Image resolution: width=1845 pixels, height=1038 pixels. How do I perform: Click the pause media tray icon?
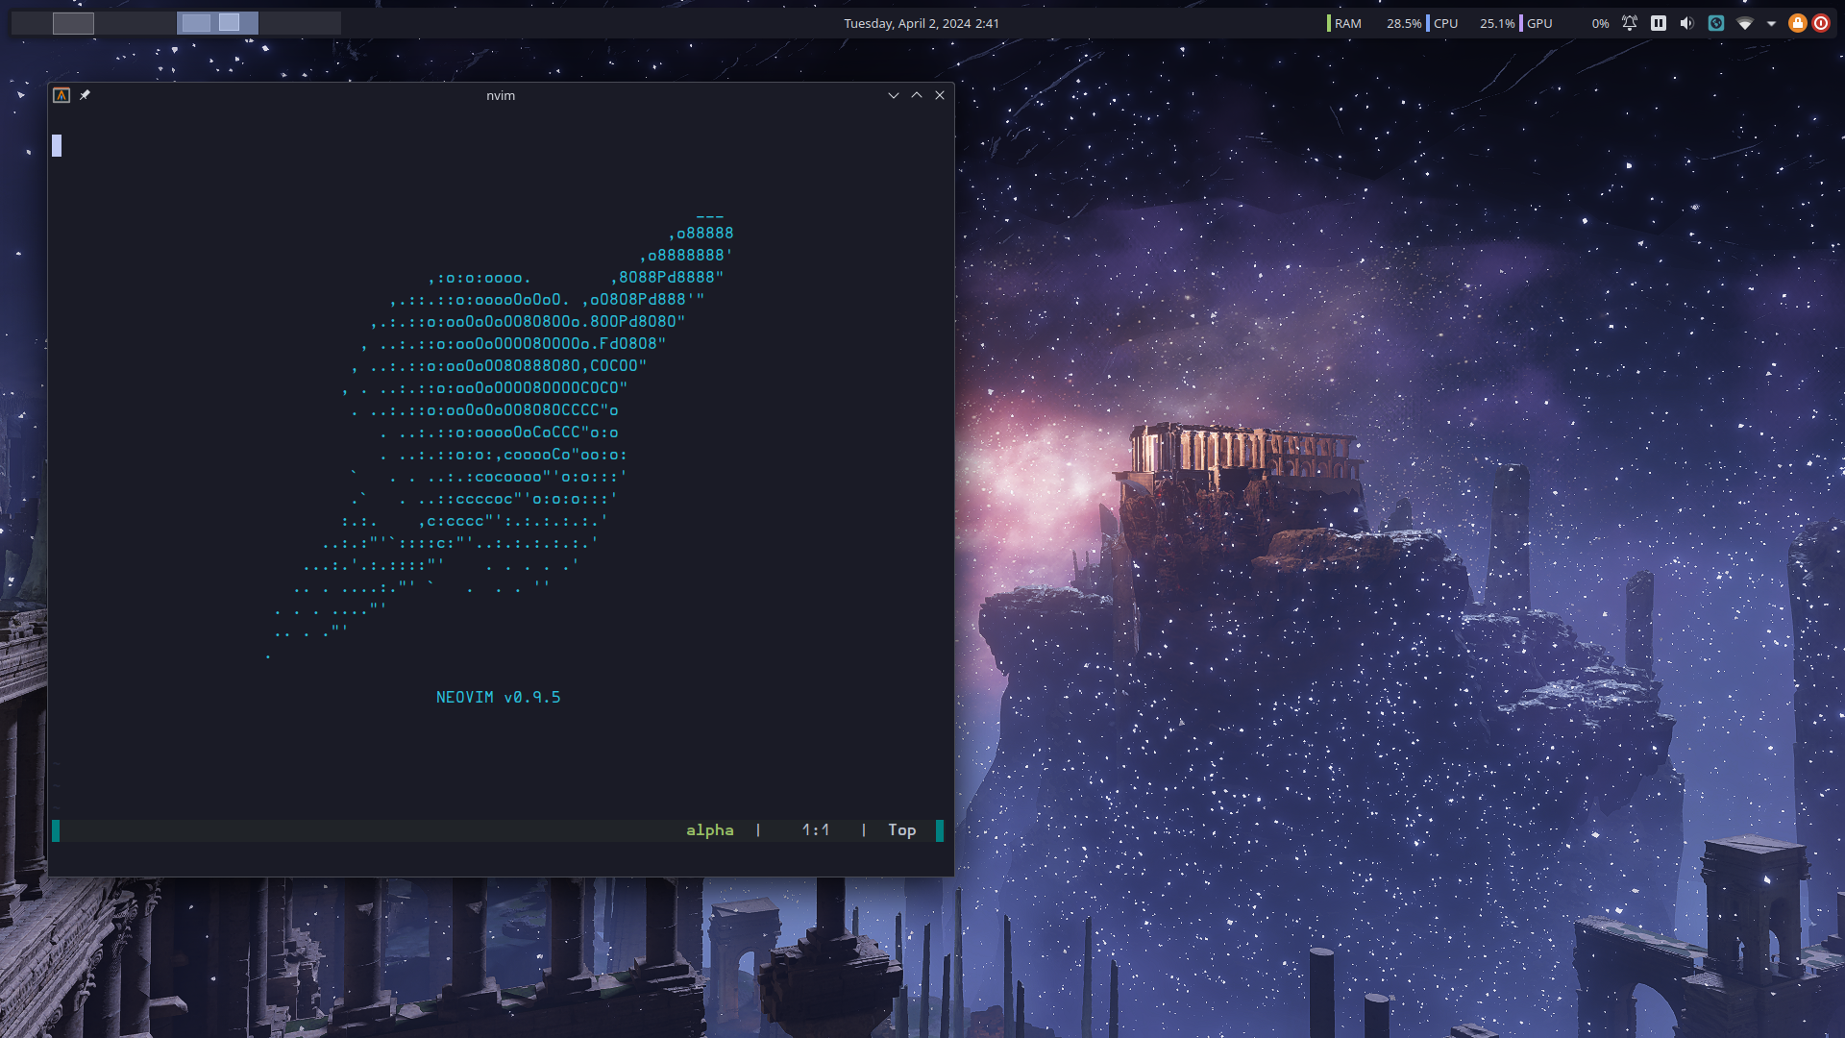(x=1659, y=23)
